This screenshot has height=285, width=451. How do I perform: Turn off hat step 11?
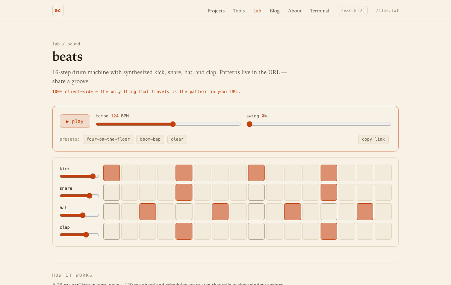[x=292, y=211]
